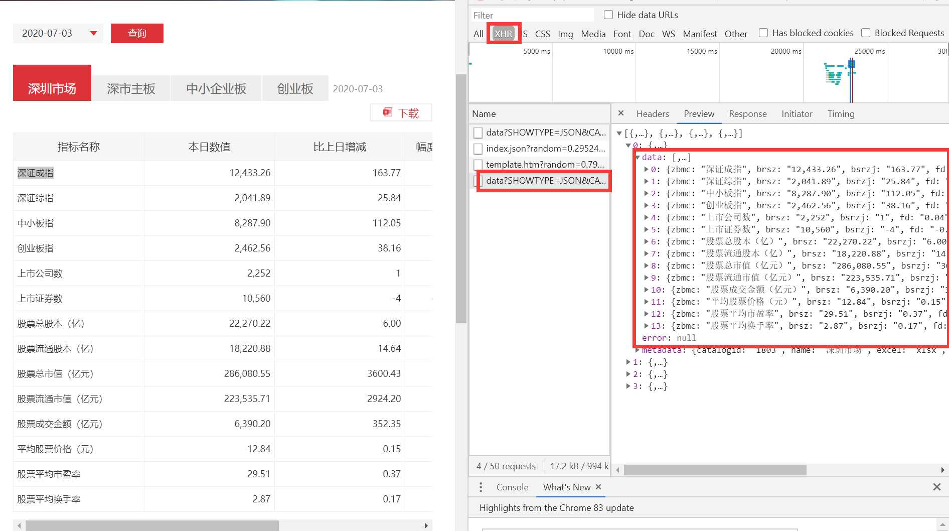Select the Img network filter

[565, 34]
